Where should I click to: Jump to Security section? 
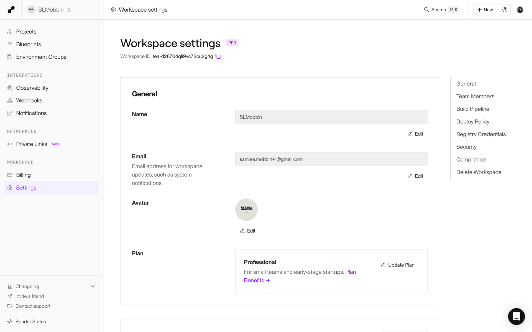466,147
